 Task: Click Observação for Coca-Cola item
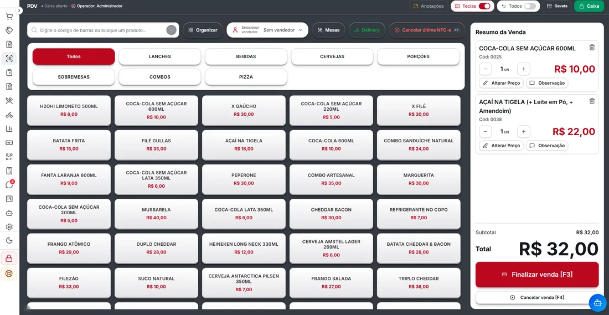547,83
